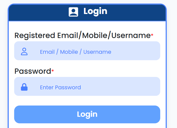Click the white Login title in header
The height and width of the screenshot is (128, 177).
pos(95,11)
